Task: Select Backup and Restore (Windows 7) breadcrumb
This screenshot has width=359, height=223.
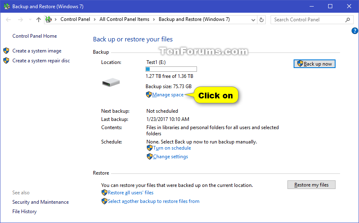Action: tap(194, 19)
